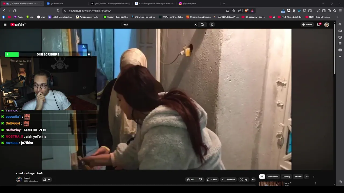Switch to the Malek Katrou TikTok tab
Image resolution: width=344 pixels, height=193 pixels.
click(110, 3)
